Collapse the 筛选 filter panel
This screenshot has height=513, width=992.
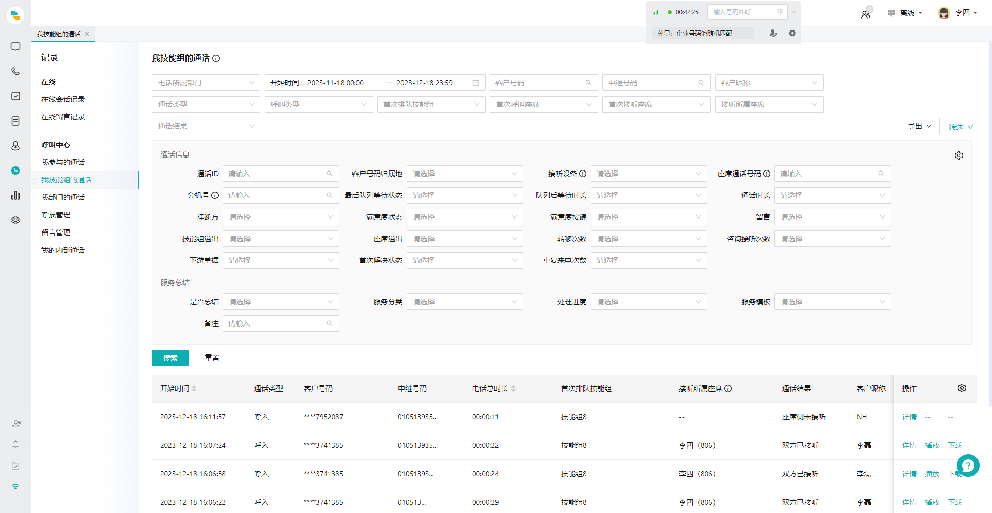(x=960, y=127)
